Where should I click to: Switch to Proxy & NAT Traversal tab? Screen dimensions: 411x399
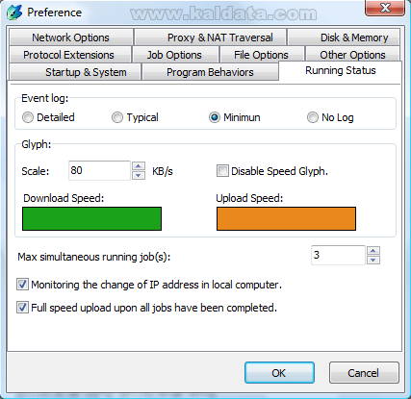click(211, 37)
